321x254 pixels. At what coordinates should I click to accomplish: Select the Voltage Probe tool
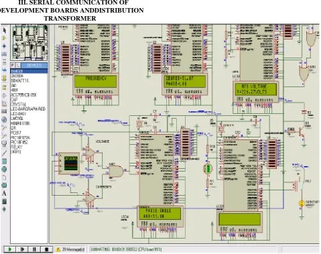coord(4,127)
